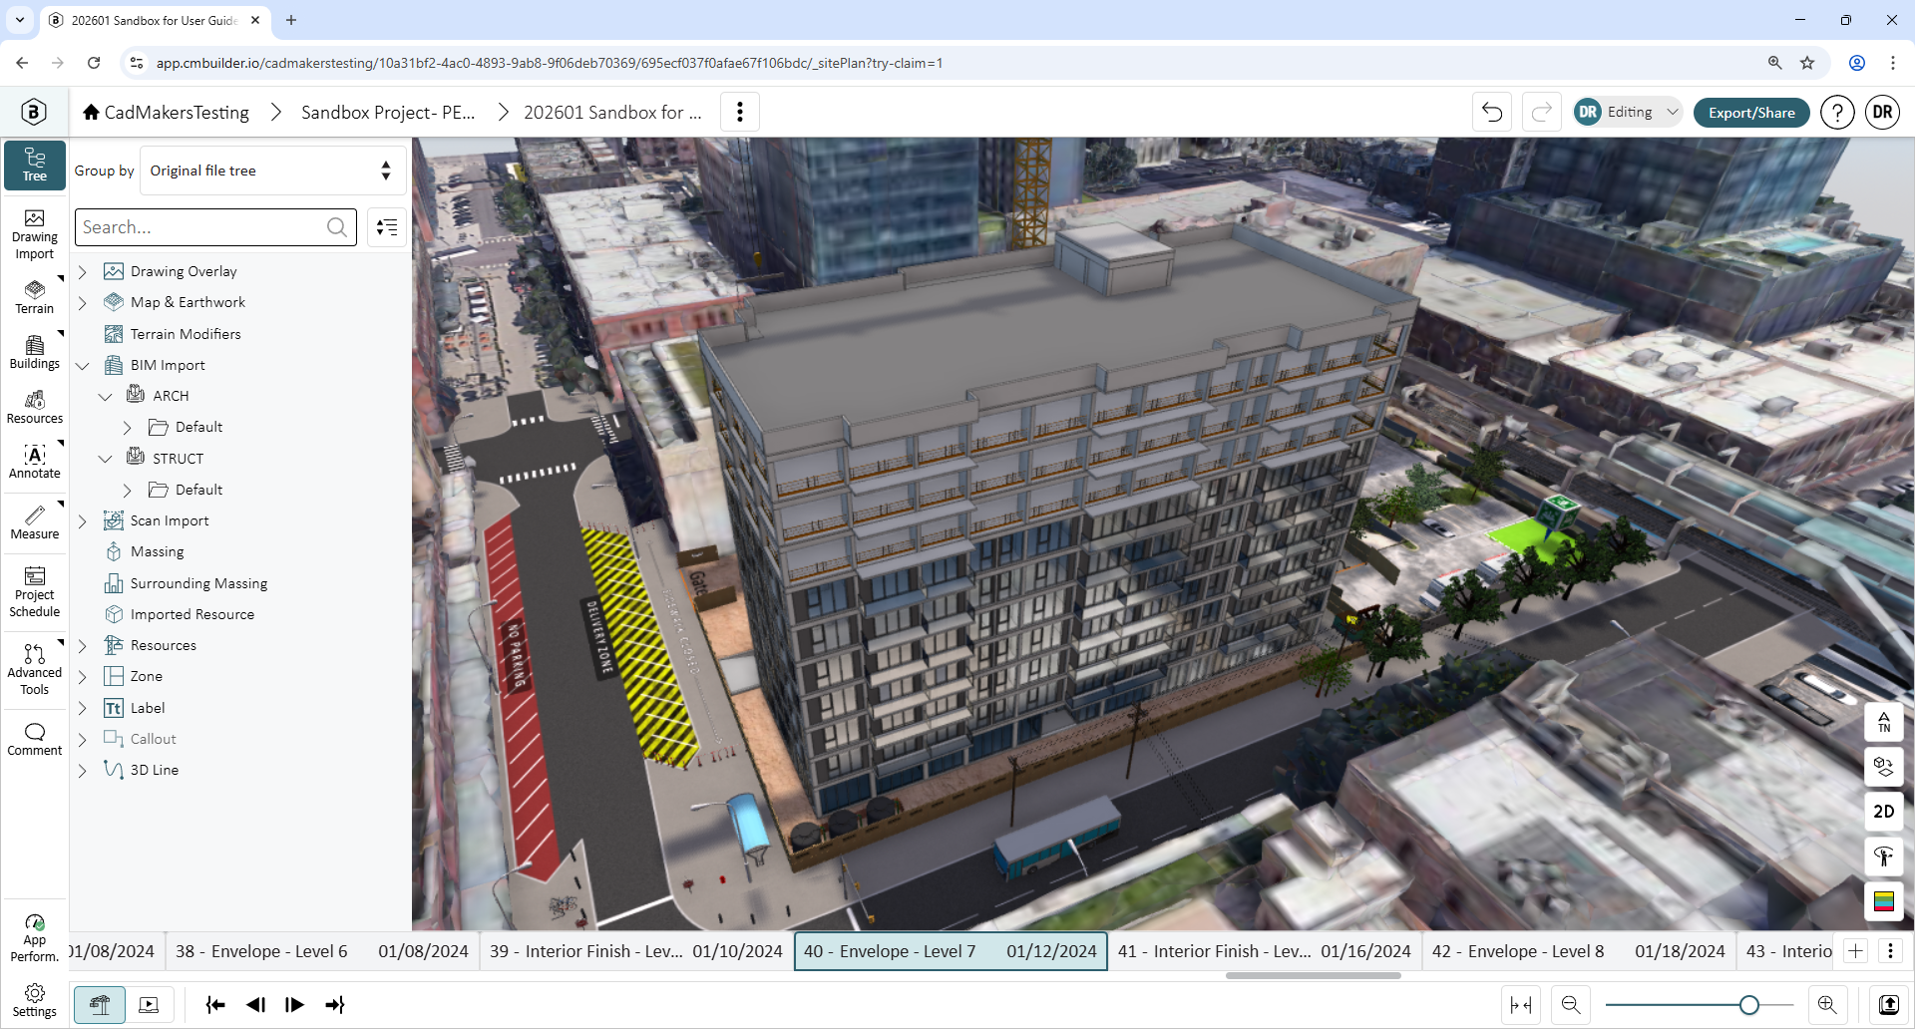Select step 40 - Envelope - Level 7

tap(951, 951)
